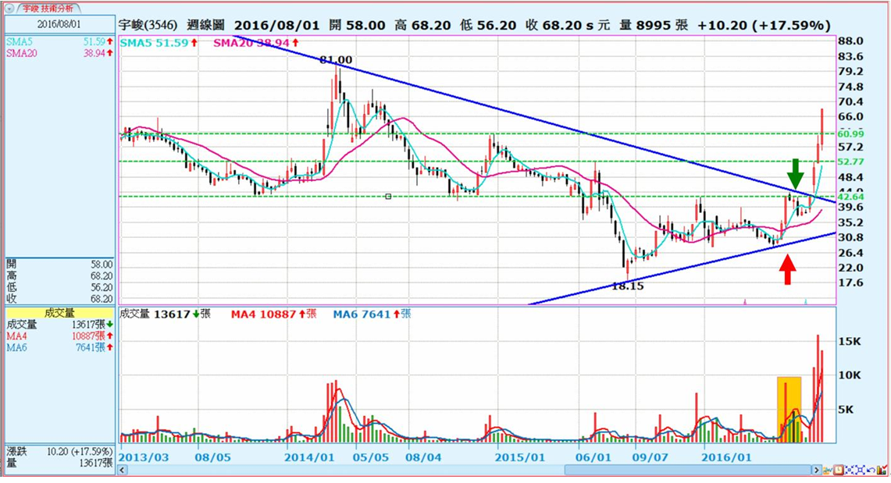Click the red up arrow marker on chart
This screenshot has height=483, width=891.
click(788, 270)
